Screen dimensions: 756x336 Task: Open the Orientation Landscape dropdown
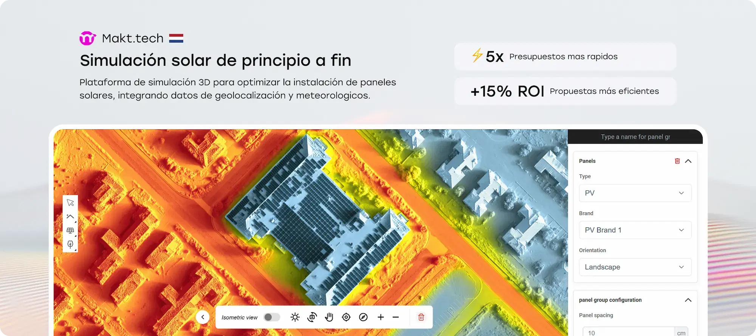(x=635, y=267)
